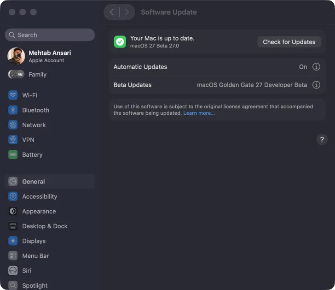Open info for Beta Updates

coord(316,85)
